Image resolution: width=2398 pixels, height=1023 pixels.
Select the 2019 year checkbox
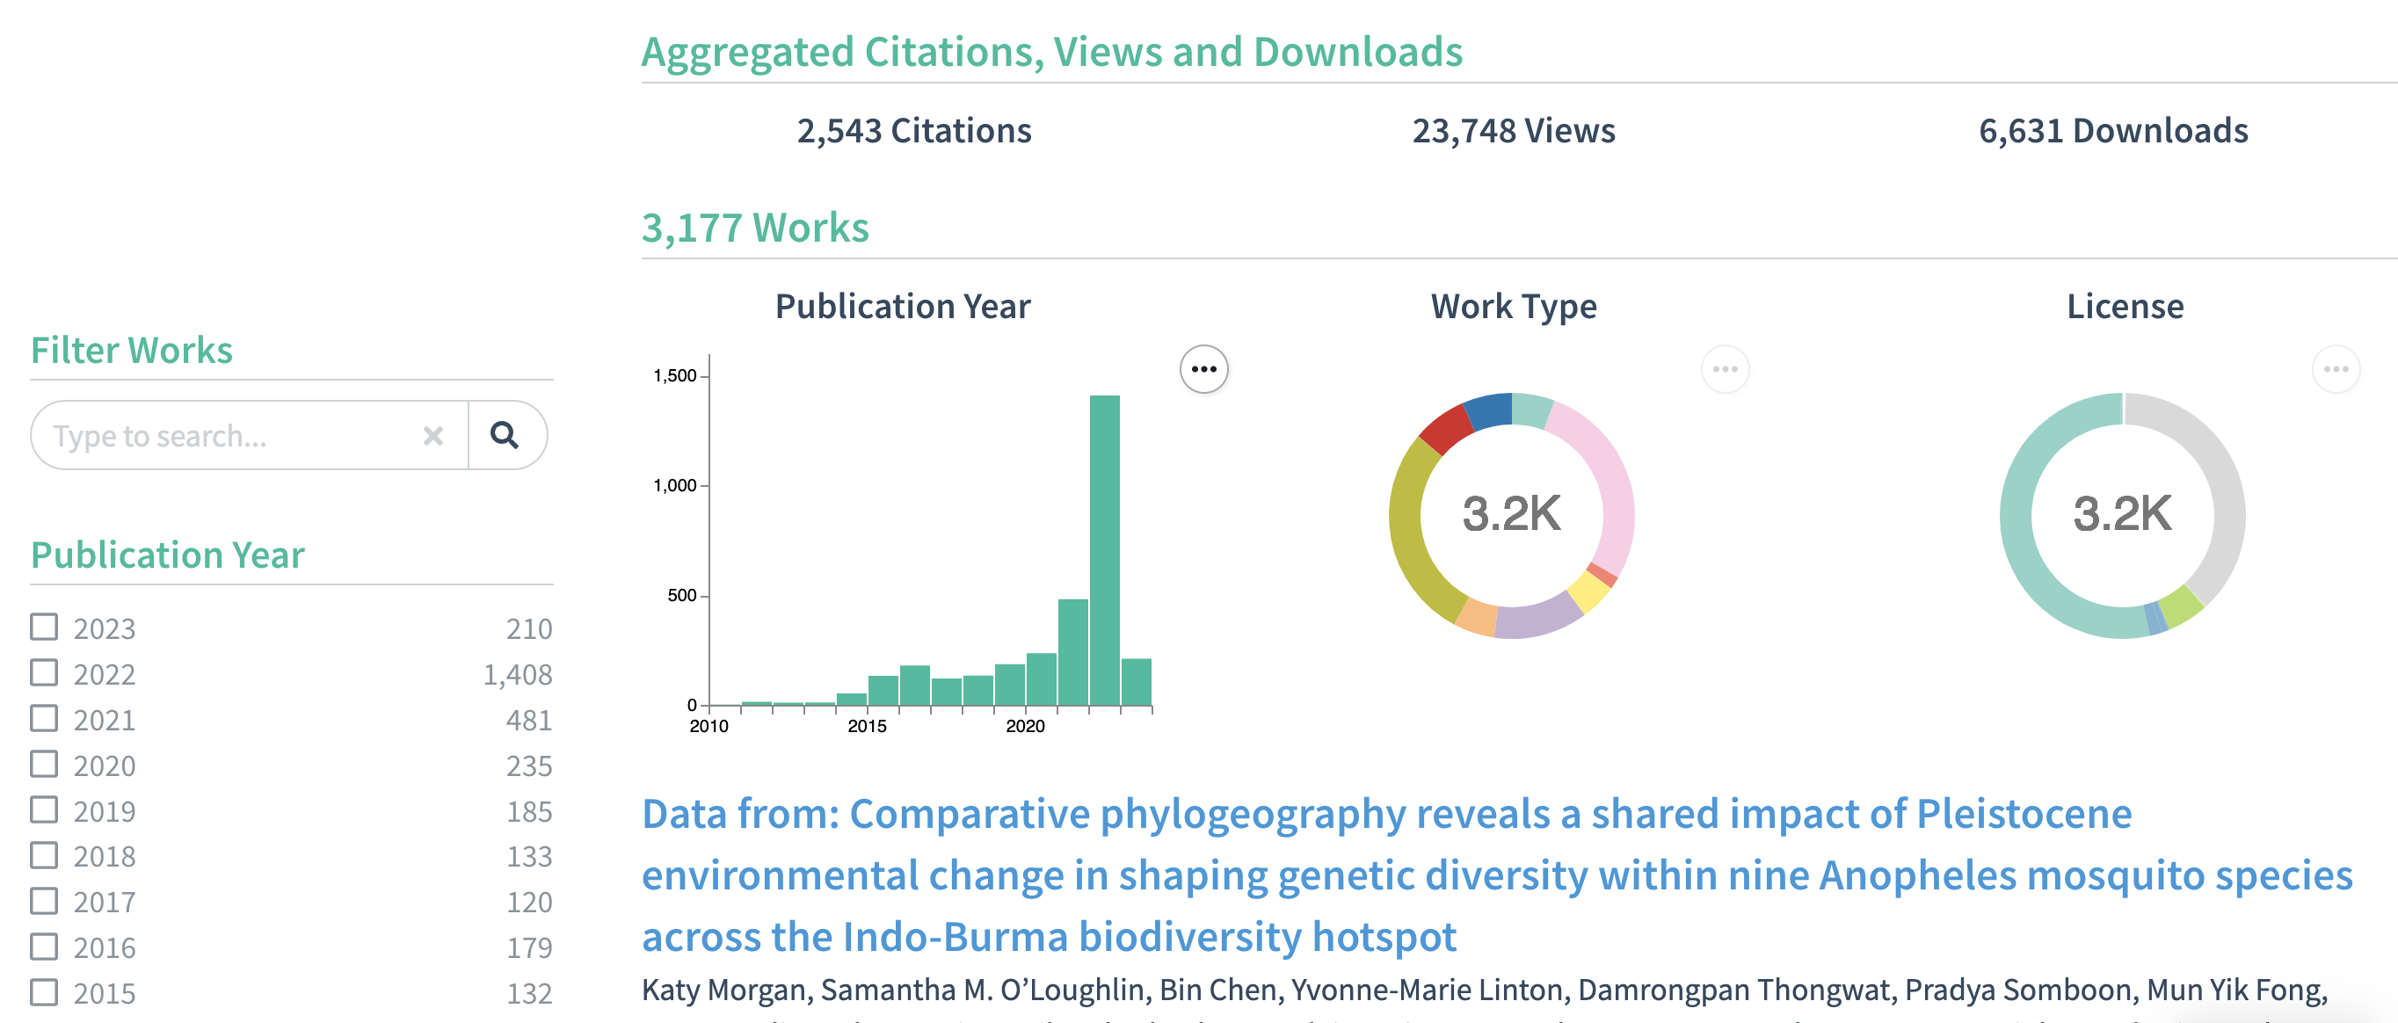pos(44,809)
